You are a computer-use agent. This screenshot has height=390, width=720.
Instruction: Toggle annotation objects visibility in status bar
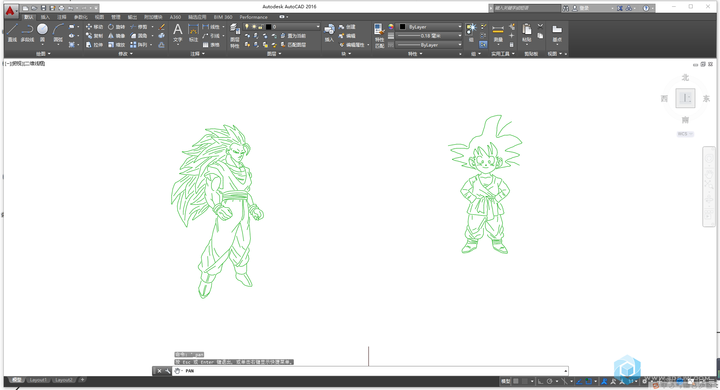604,381
